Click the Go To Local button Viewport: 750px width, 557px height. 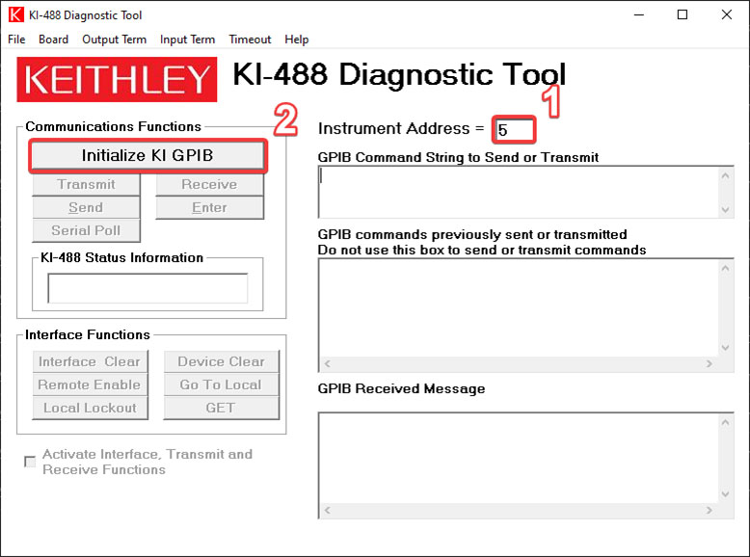point(221,385)
